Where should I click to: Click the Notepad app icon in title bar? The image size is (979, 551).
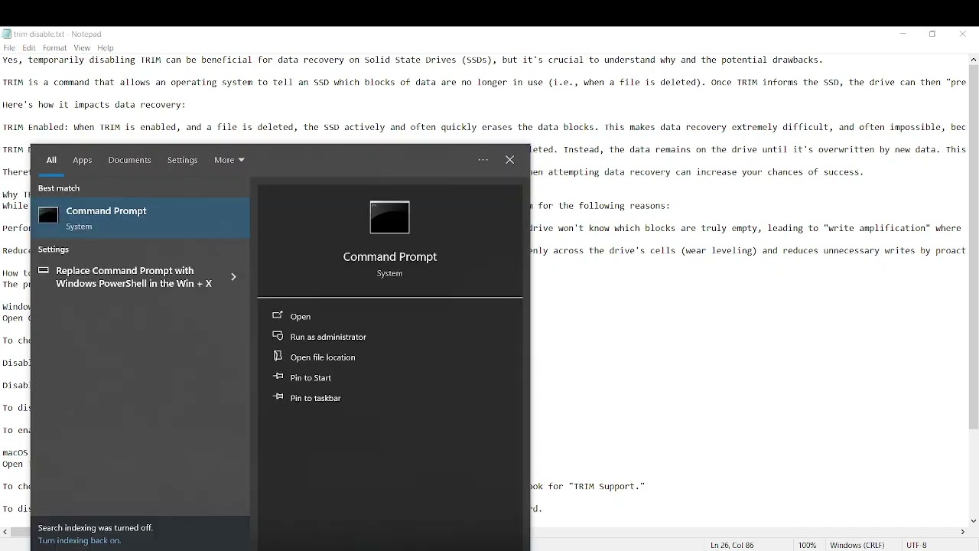coord(7,34)
